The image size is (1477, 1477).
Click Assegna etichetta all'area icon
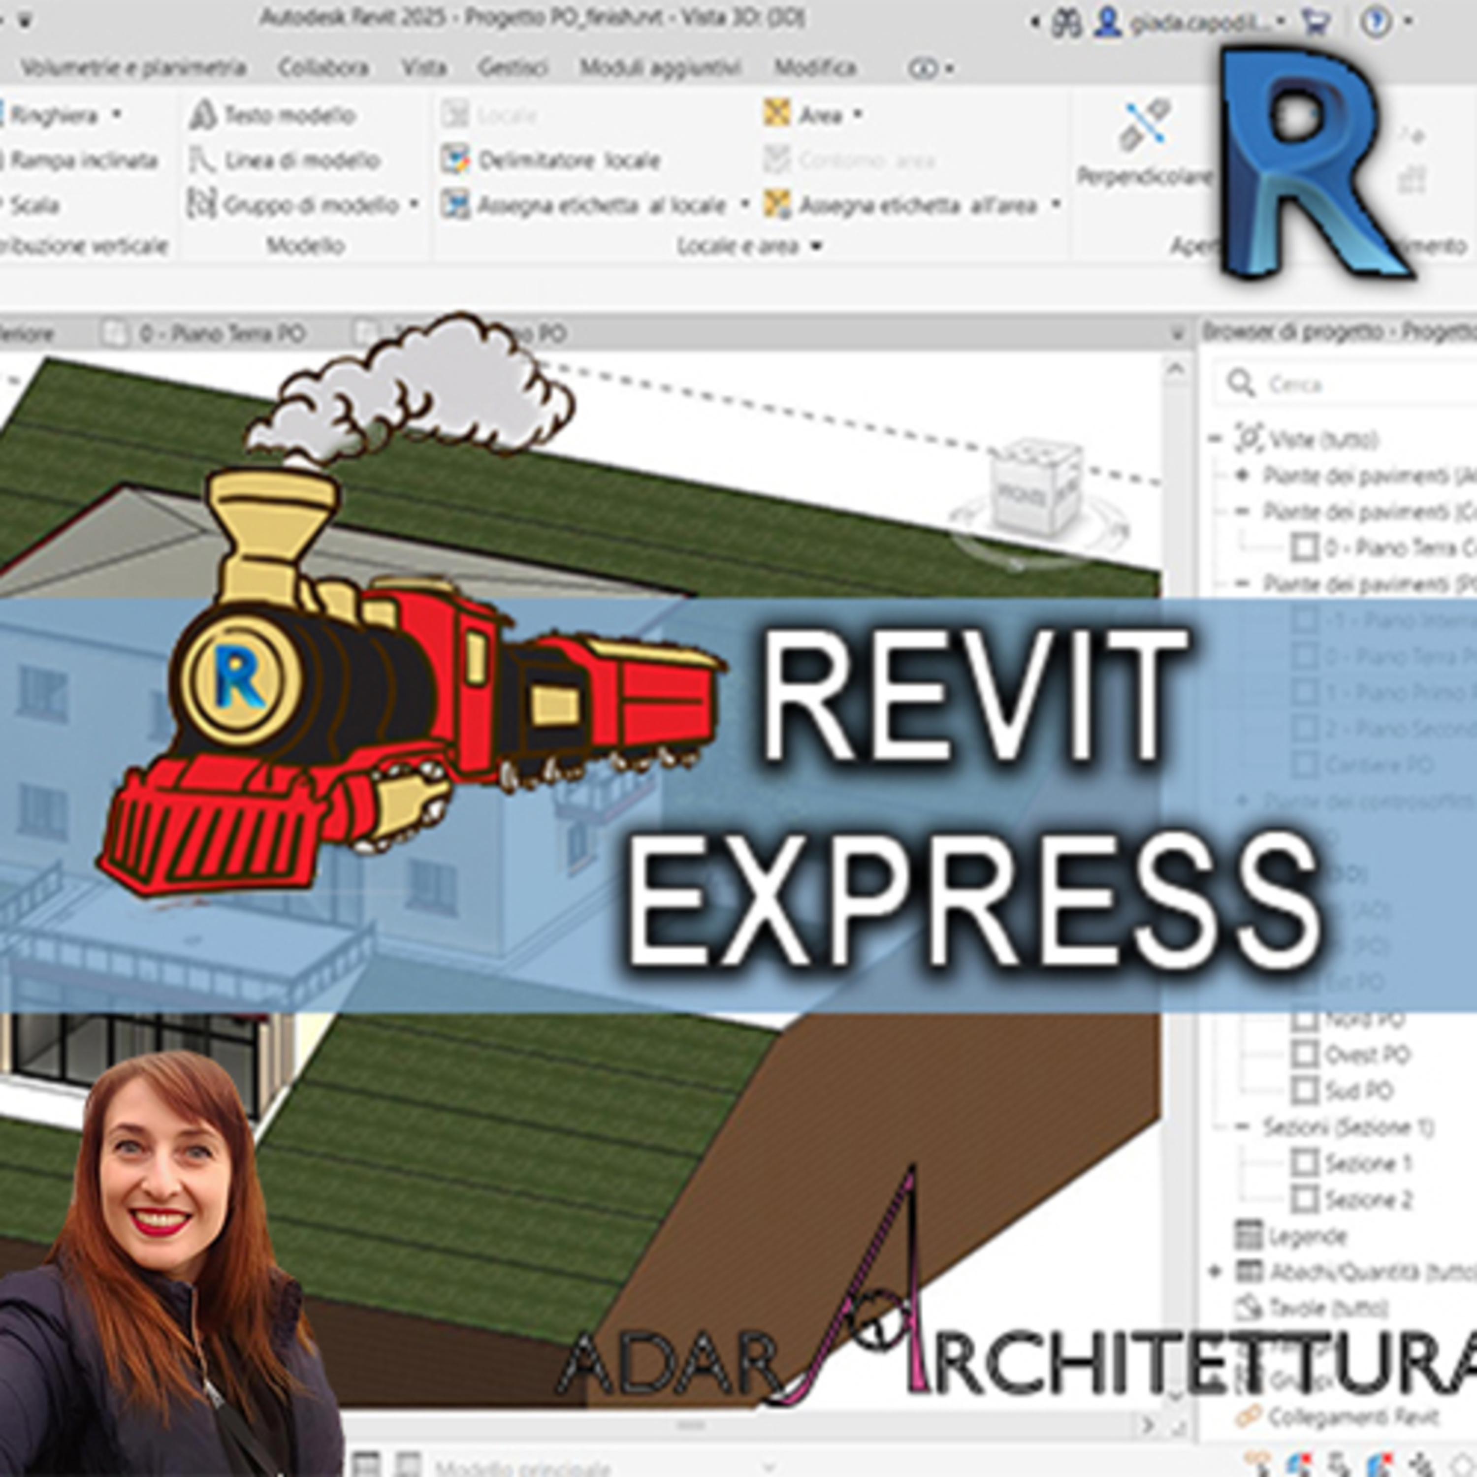pos(777,205)
